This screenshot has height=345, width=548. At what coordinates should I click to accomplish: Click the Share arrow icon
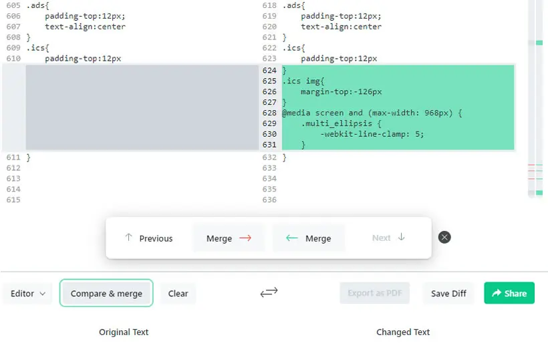[x=497, y=293]
